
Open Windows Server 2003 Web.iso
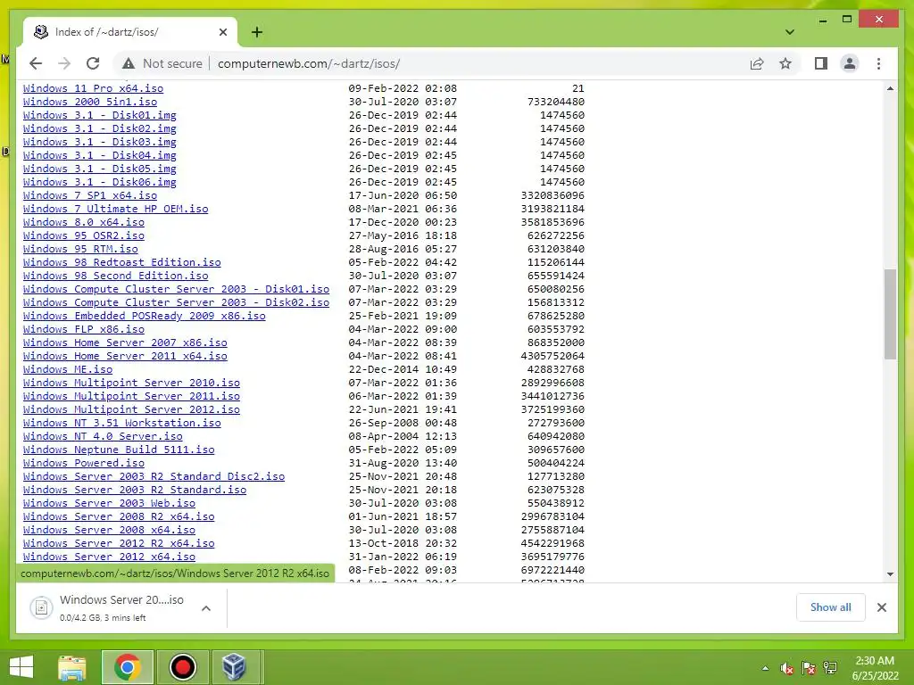click(x=109, y=504)
